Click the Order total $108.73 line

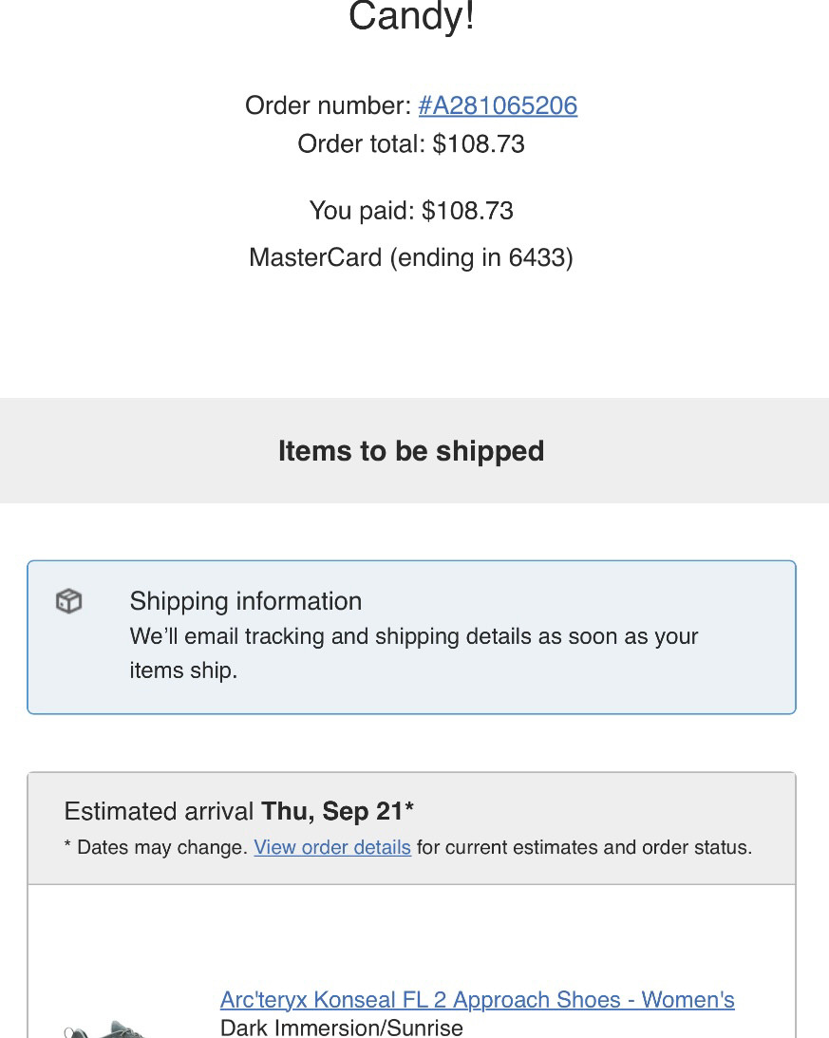click(411, 144)
